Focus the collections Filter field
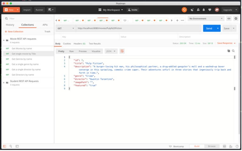 click(x=28, y=19)
